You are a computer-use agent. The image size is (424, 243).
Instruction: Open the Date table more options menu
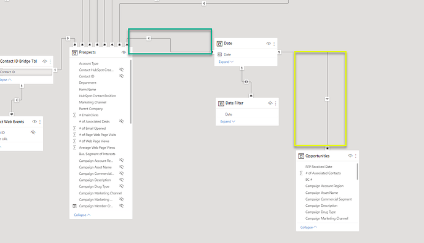(274, 44)
